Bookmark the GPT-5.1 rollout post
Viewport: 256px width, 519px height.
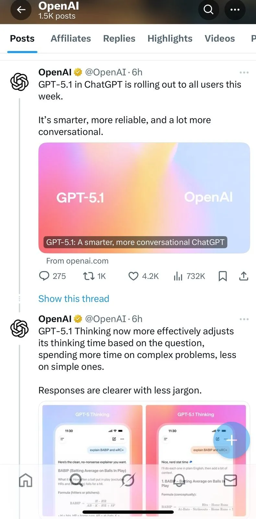223,276
